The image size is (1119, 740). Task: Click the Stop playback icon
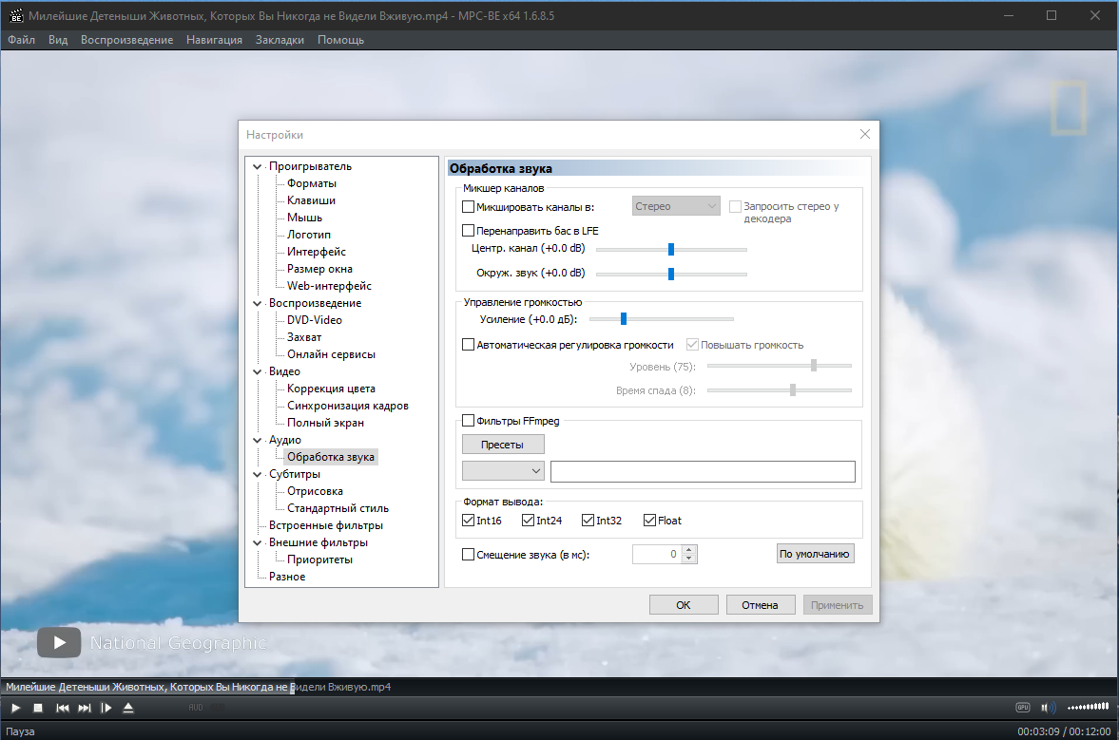point(39,708)
